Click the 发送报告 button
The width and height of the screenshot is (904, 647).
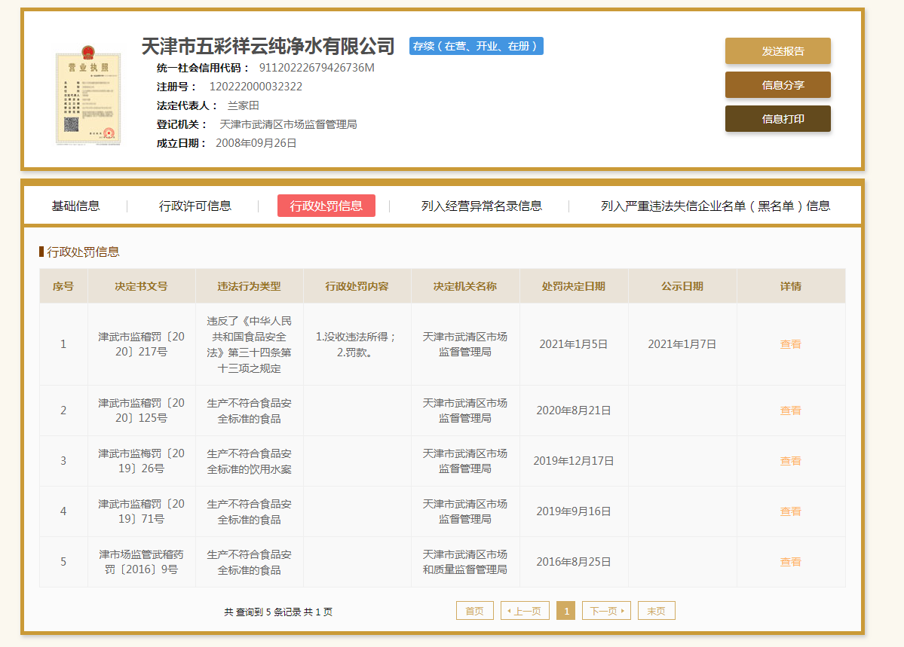pyautogui.click(x=778, y=50)
